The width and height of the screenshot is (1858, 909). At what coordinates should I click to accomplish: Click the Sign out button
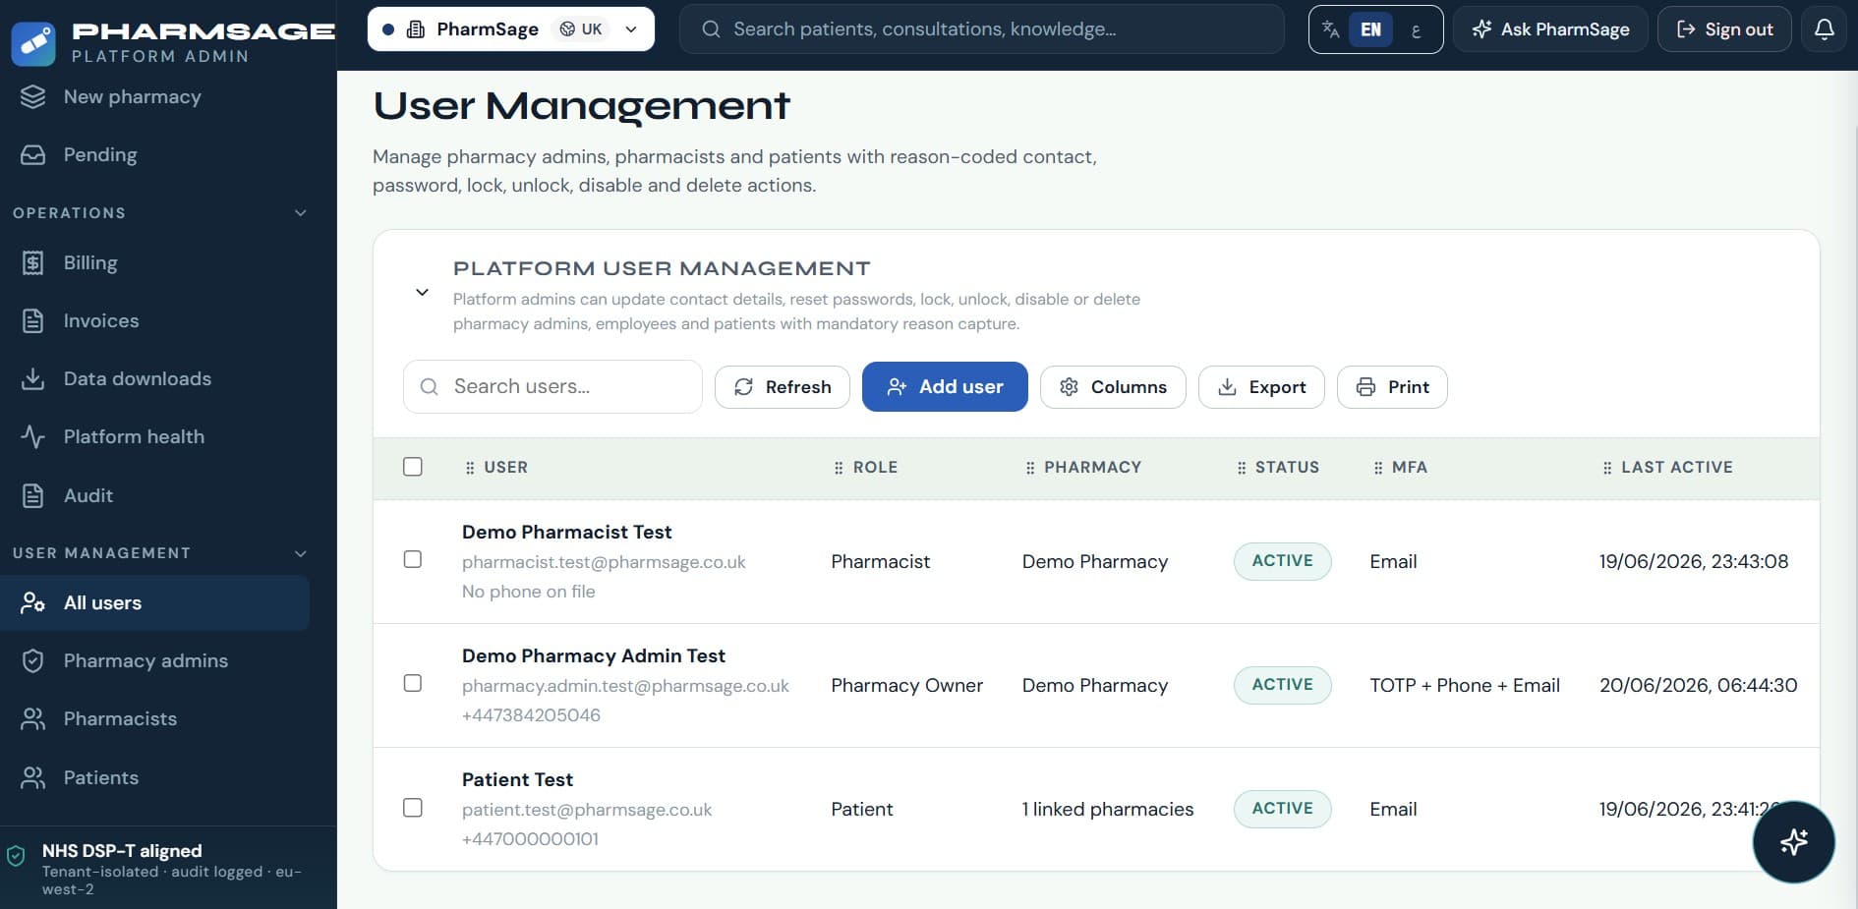coord(1724,29)
